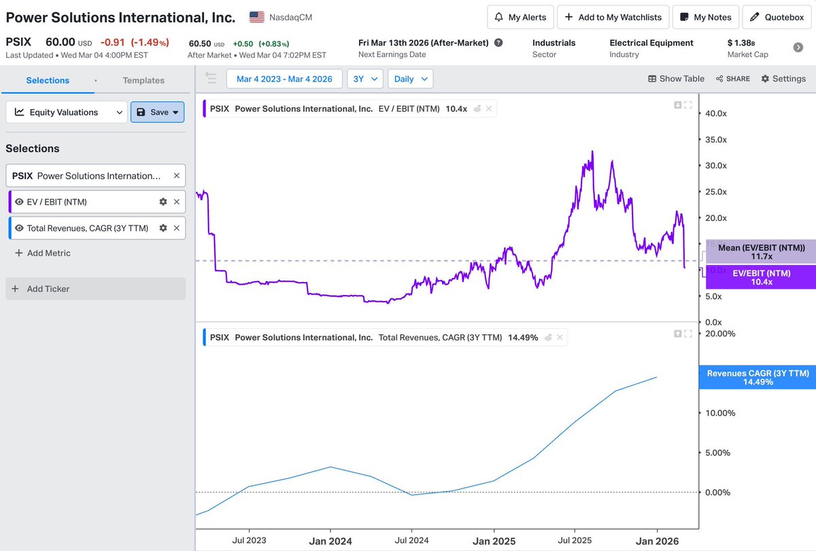The image size is (816, 551).
Task: Click the Electrical Equipment industry text
Action: coord(651,43)
